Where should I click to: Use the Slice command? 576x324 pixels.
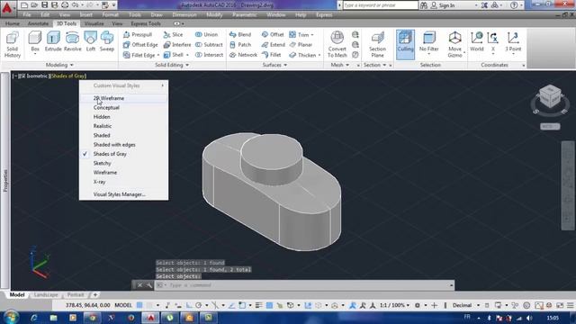(173, 34)
